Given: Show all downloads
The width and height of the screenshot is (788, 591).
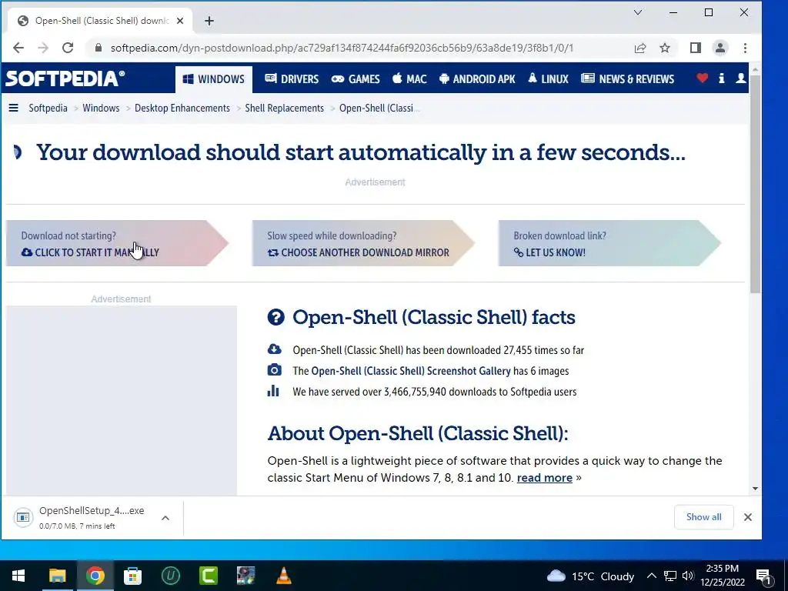Looking at the screenshot, I should [703, 517].
